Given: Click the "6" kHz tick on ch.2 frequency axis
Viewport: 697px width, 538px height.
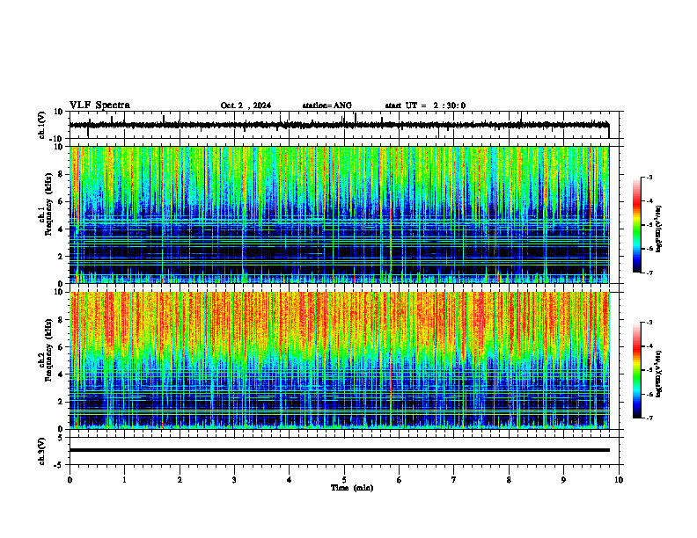Looking at the screenshot, I should click(62, 347).
